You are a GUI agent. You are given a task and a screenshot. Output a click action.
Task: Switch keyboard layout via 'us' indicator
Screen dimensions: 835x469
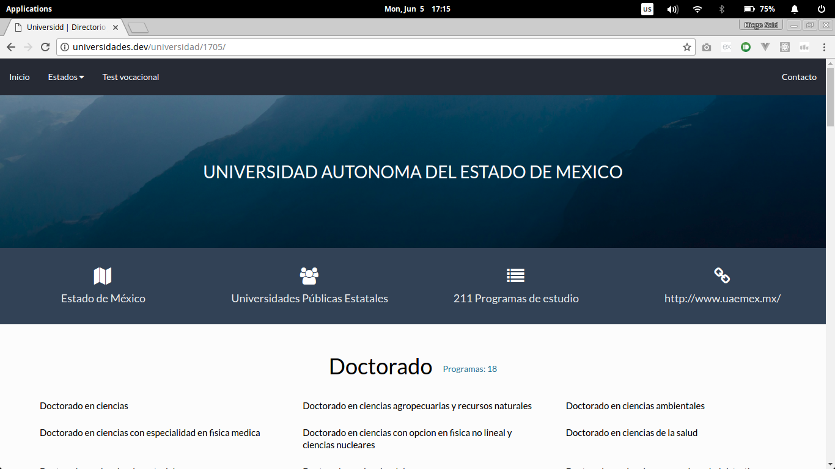pos(647,9)
